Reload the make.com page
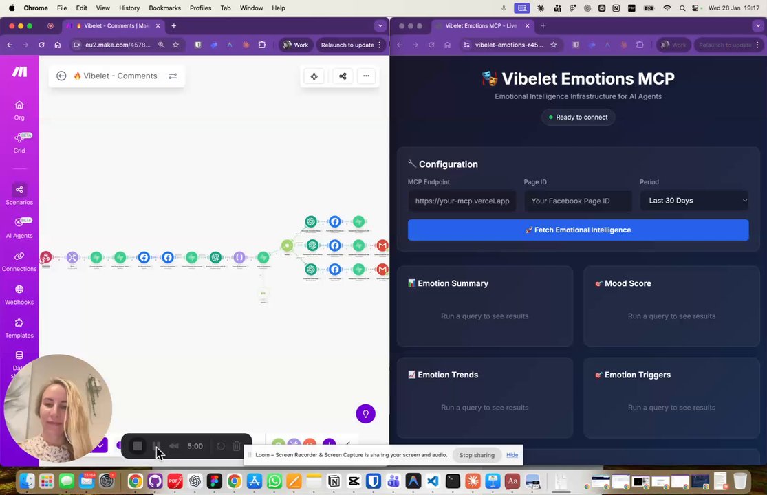The width and height of the screenshot is (767, 495). (x=41, y=45)
